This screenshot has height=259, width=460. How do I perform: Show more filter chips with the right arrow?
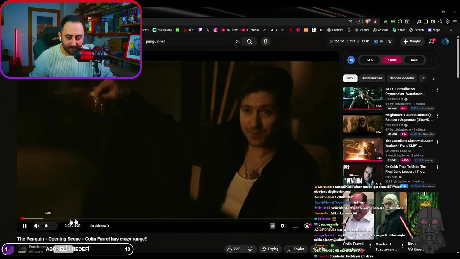433,78
